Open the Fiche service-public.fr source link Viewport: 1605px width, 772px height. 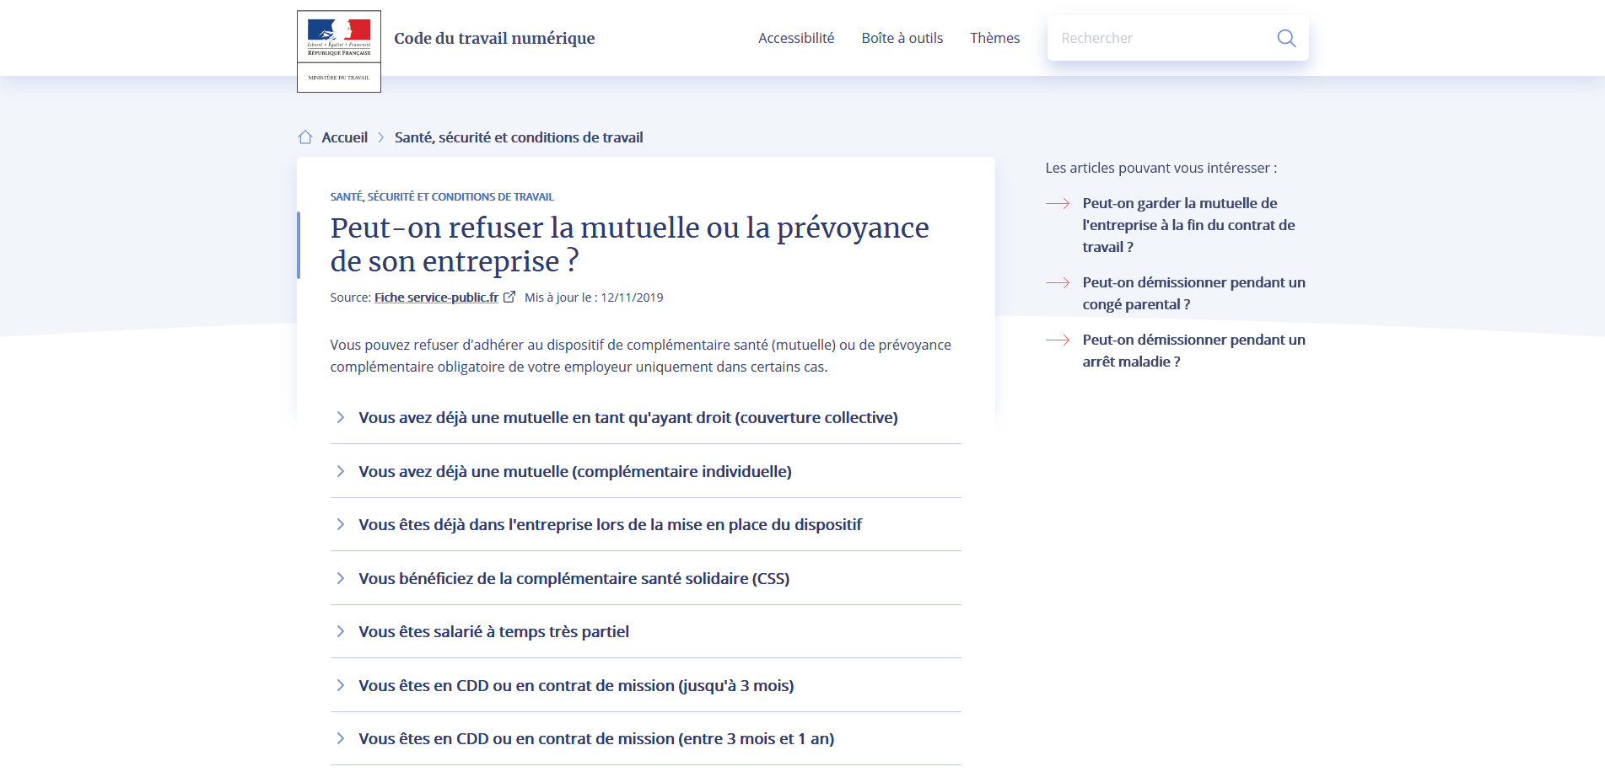[x=436, y=297]
